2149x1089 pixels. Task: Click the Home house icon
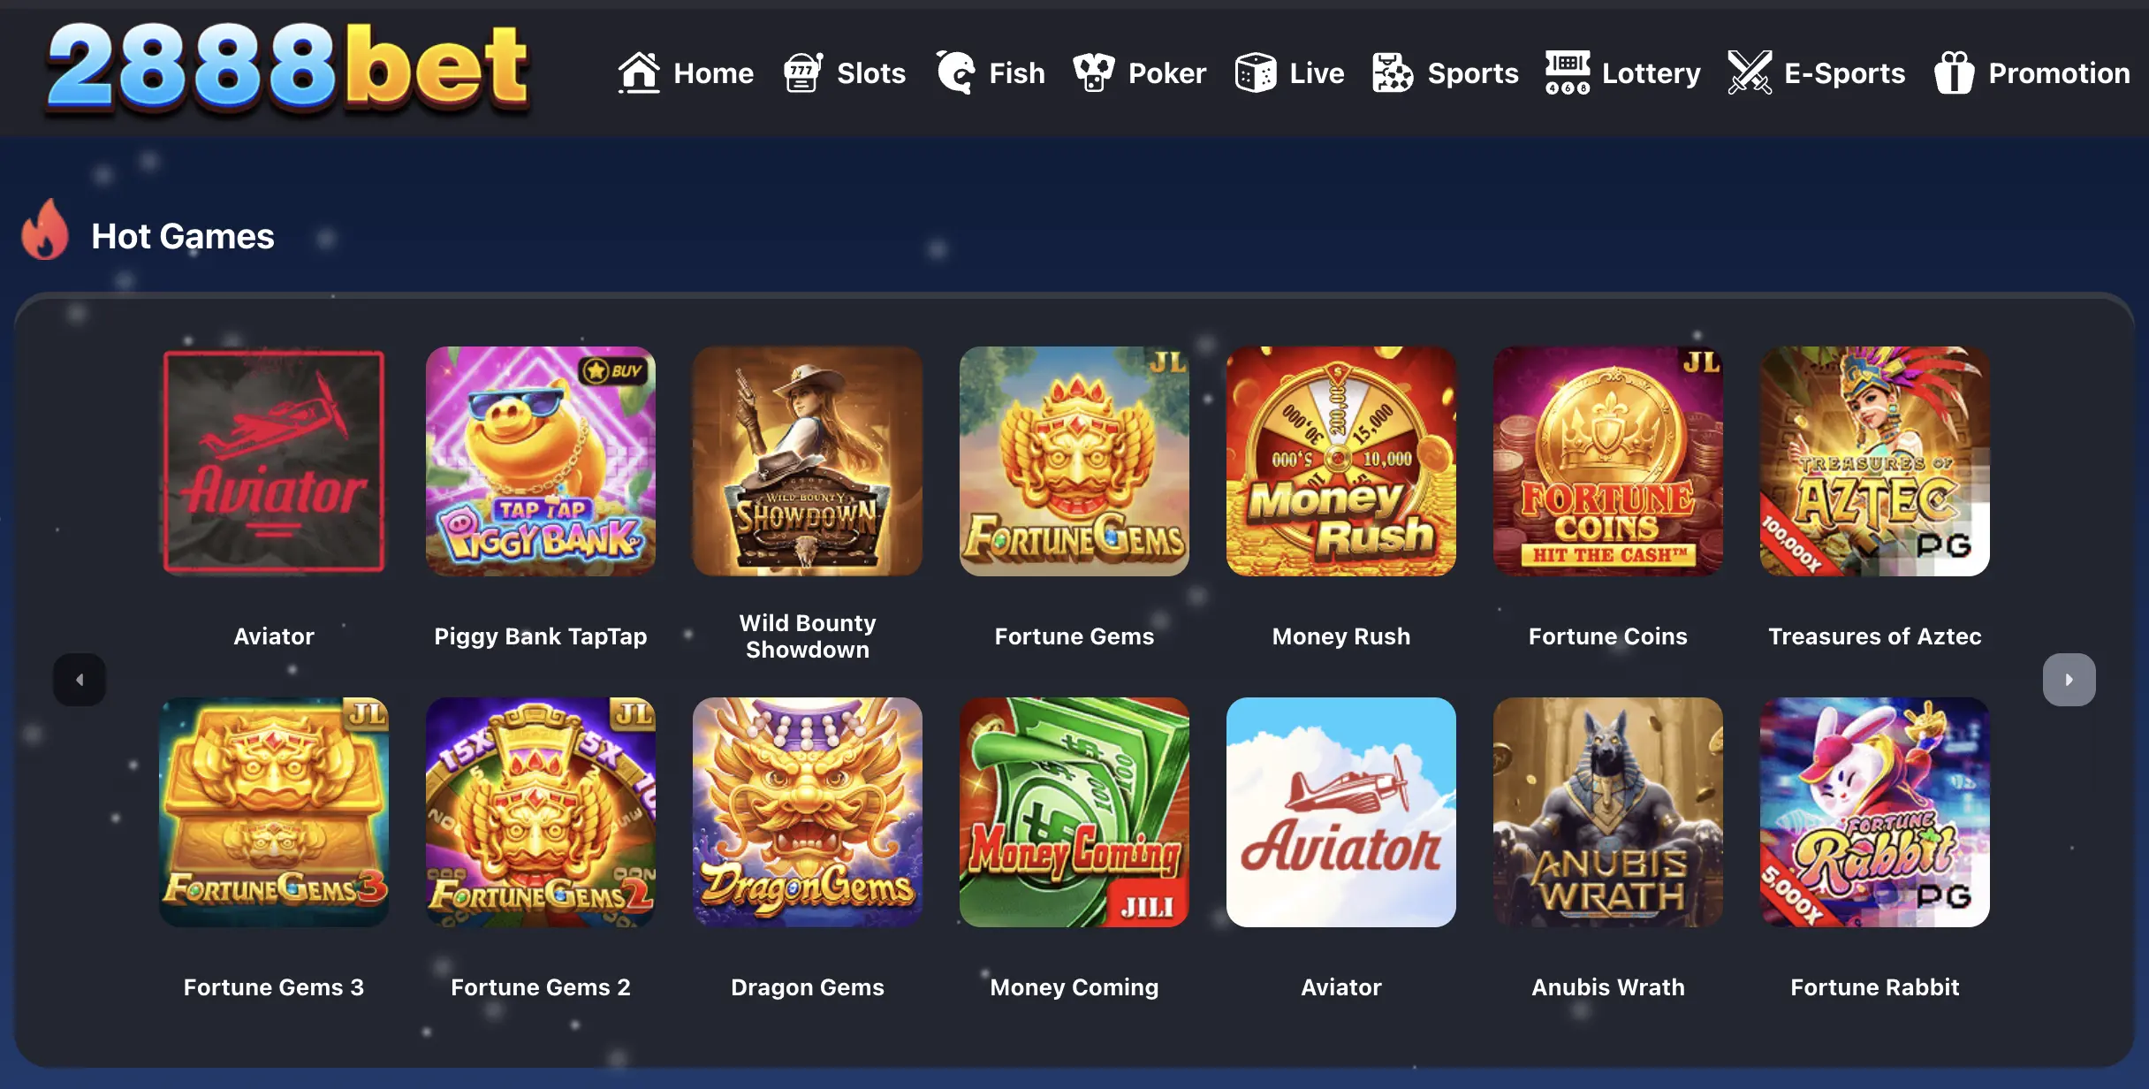(x=639, y=72)
